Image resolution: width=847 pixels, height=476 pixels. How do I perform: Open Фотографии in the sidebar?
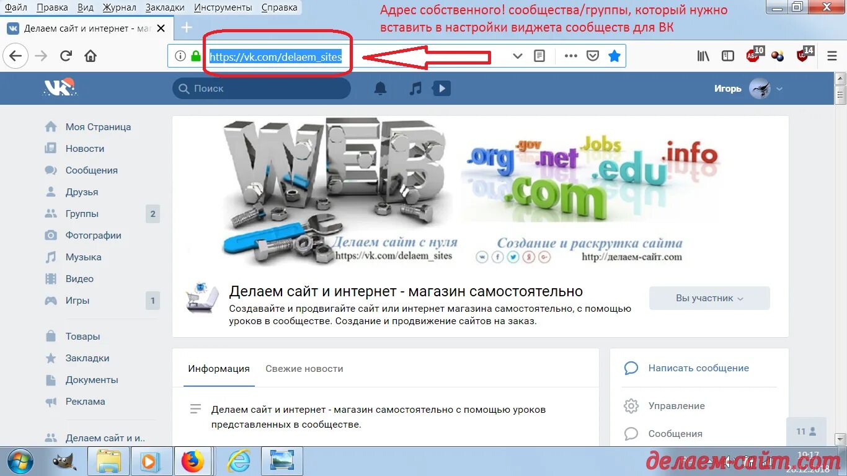coord(94,235)
